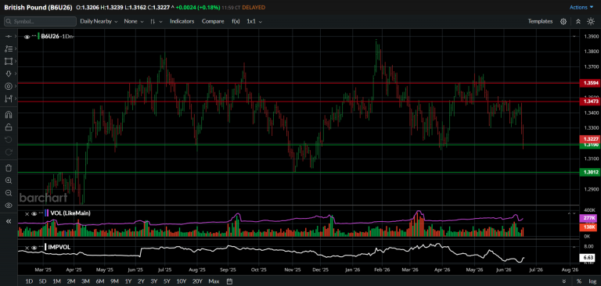The image size is (601, 286).
Task: Open the 1x1 grid layout dropdown
Action: pyautogui.click(x=254, y=21)
